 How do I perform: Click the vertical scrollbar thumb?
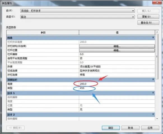coord(157,57)
